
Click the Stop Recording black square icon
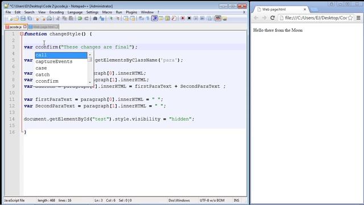(189, 18)
